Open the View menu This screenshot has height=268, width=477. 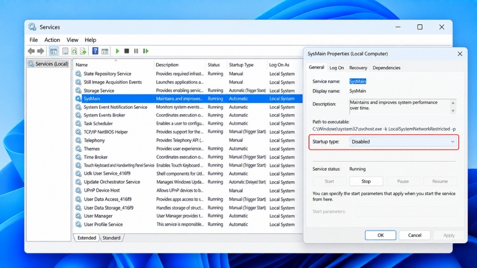pyautogui.click(x=73, y=40)
